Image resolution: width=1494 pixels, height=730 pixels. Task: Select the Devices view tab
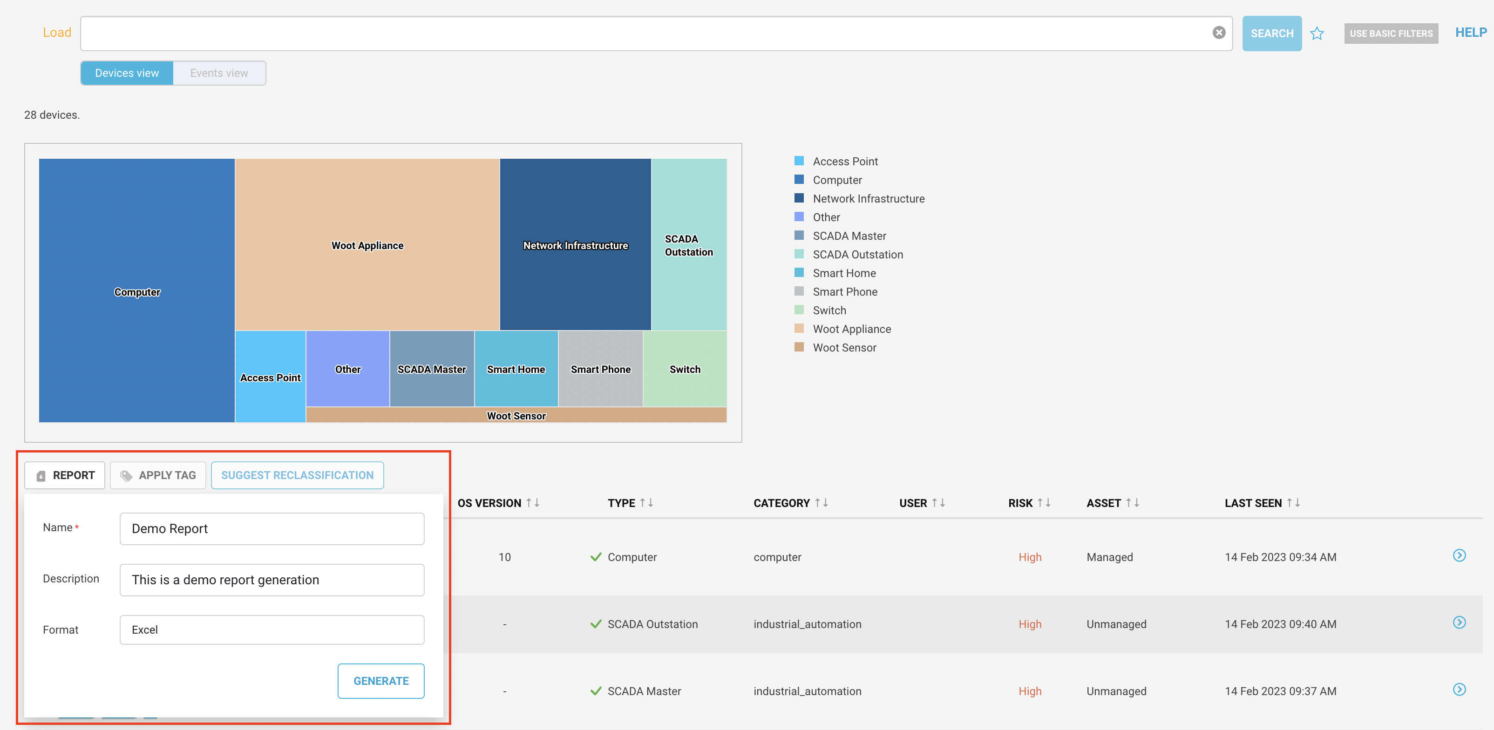(126, 73)
